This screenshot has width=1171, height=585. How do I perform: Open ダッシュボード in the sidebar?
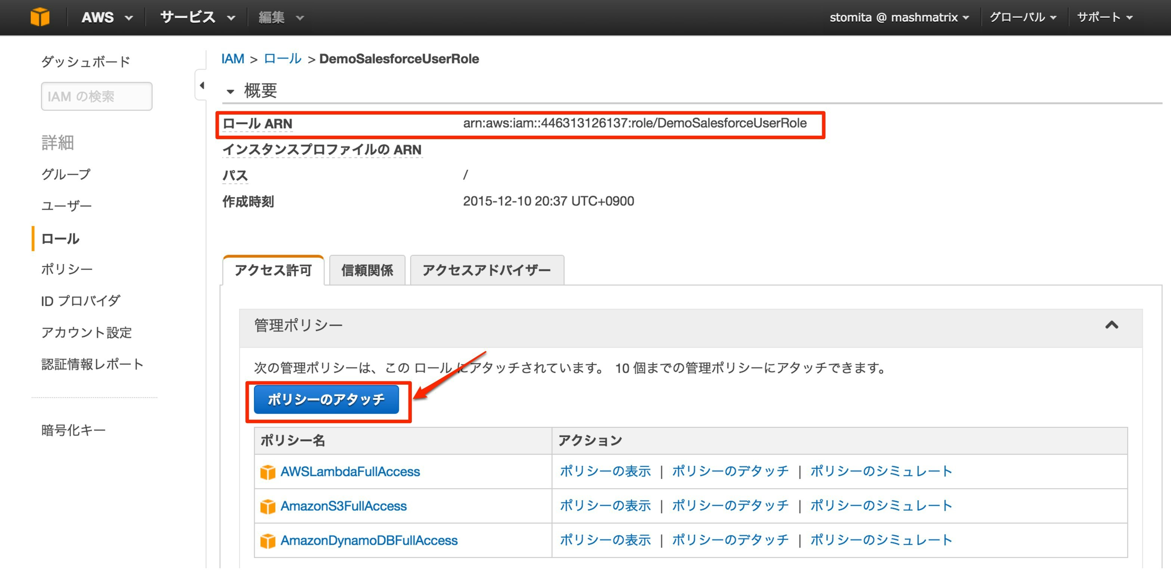(x=86, y=61)
